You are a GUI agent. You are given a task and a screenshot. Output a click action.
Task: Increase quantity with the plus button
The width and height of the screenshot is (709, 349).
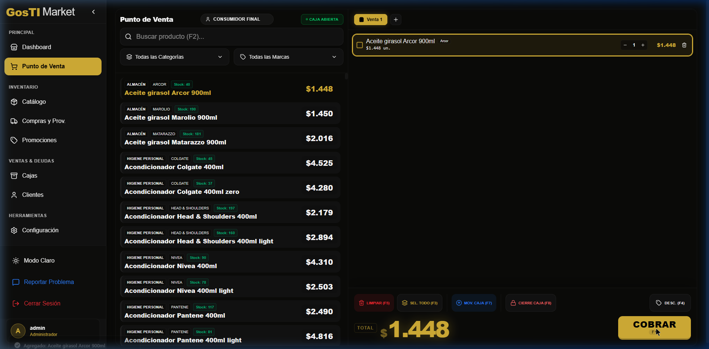pyautogui.click(x=643, y=45)
